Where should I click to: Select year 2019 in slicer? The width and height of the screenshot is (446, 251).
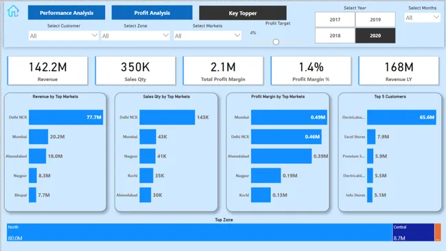tap(375, 20)
